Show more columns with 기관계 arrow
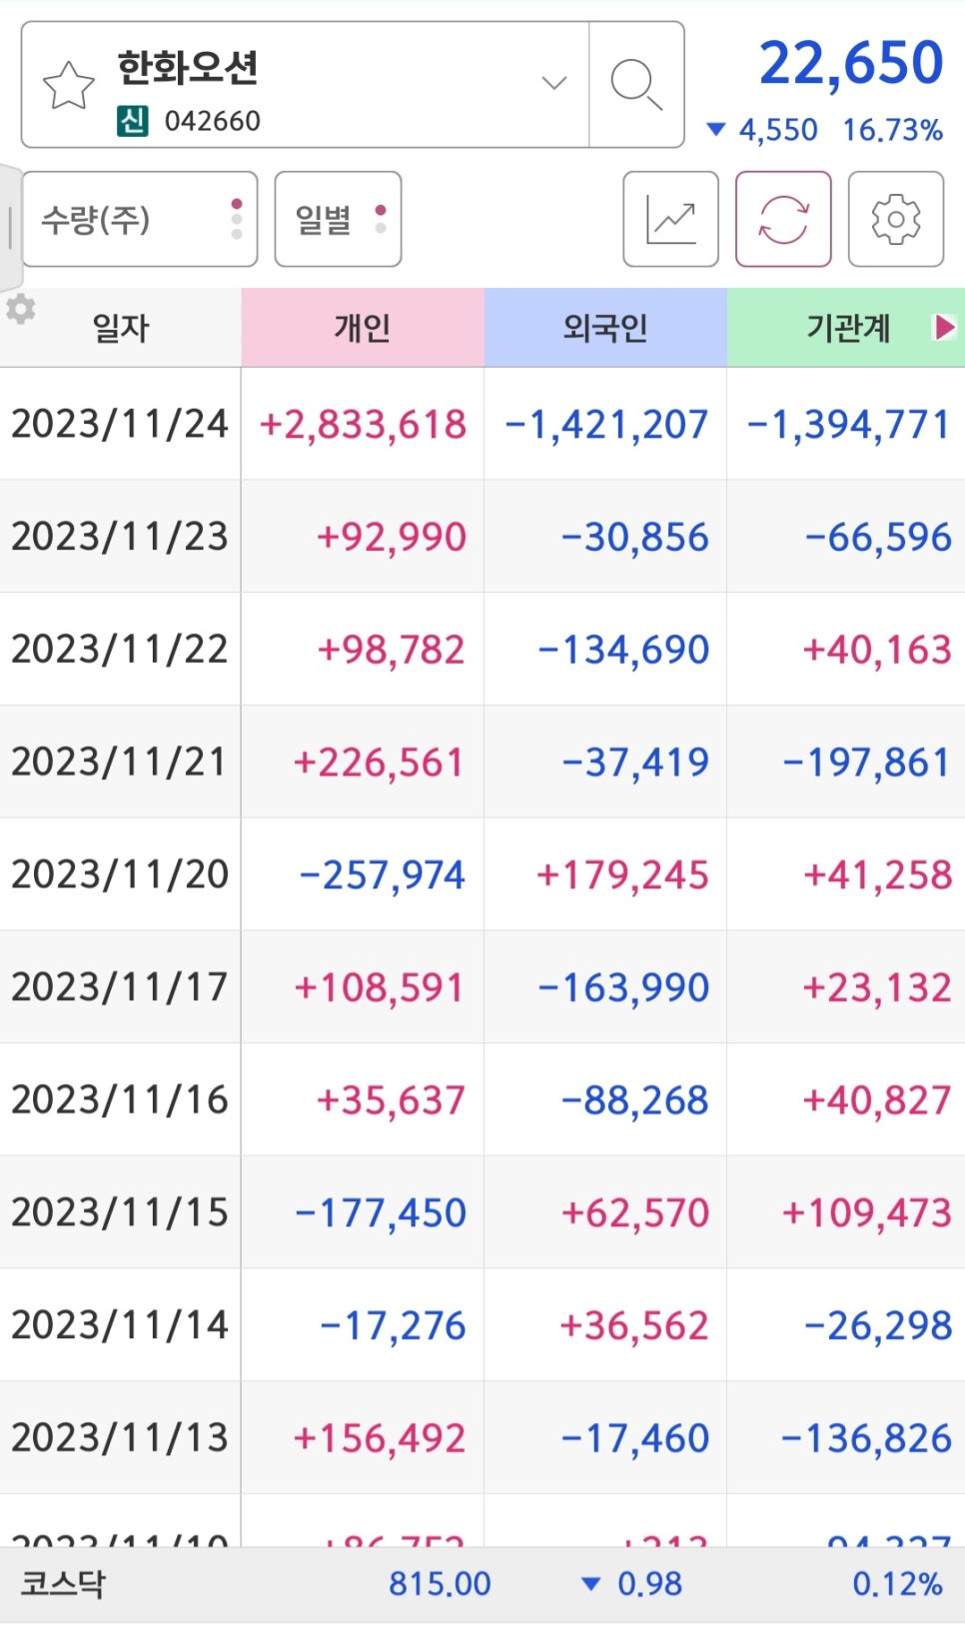The width and height of the screenshot is (965, 1626). (x=944, y=327)
